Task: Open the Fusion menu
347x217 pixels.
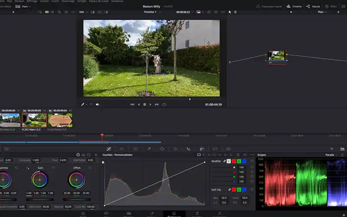Action: pos(55,1)
